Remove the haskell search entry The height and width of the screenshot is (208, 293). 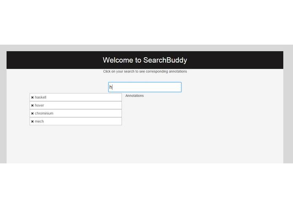coord(32,97)
